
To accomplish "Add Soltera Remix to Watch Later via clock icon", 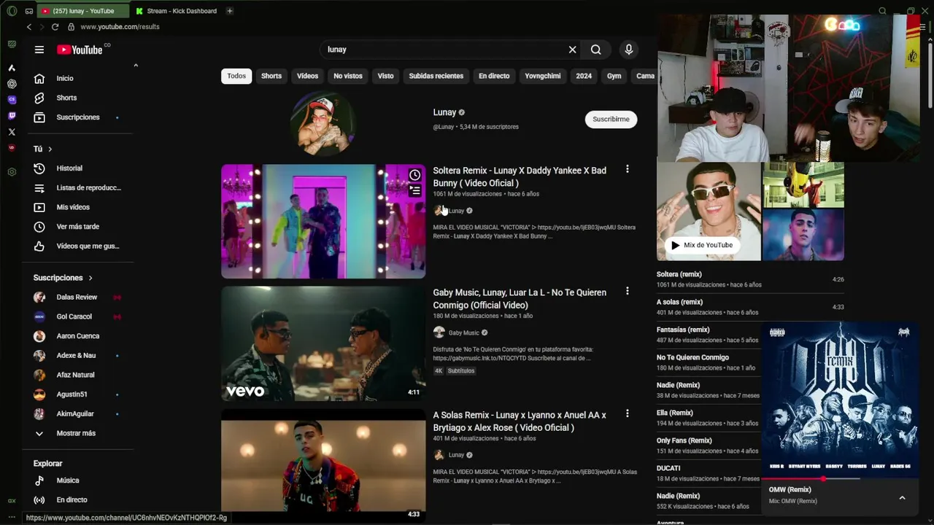I will click(x=414, y=175).
